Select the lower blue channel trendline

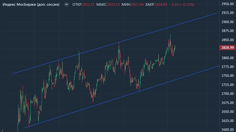[x=122, y=97]
